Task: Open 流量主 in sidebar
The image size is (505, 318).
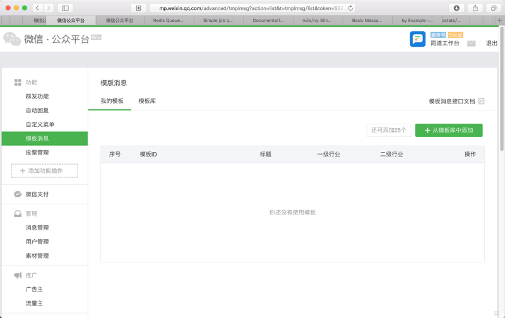Action: tap(35, 303)
